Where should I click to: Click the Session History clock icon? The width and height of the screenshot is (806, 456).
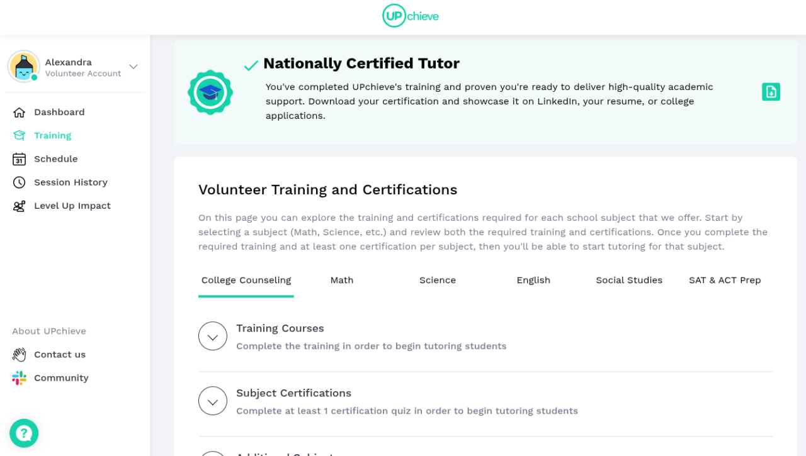pyautogui.click(x=20, y=182)
